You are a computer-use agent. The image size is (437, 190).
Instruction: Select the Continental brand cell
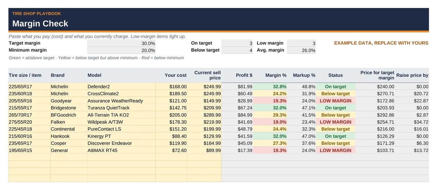pyautogui.click(x=69, y=129)
